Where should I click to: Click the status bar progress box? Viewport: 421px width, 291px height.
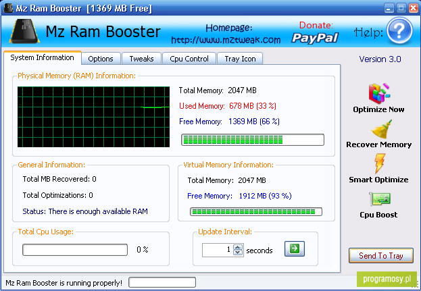(x=162, y=282)
